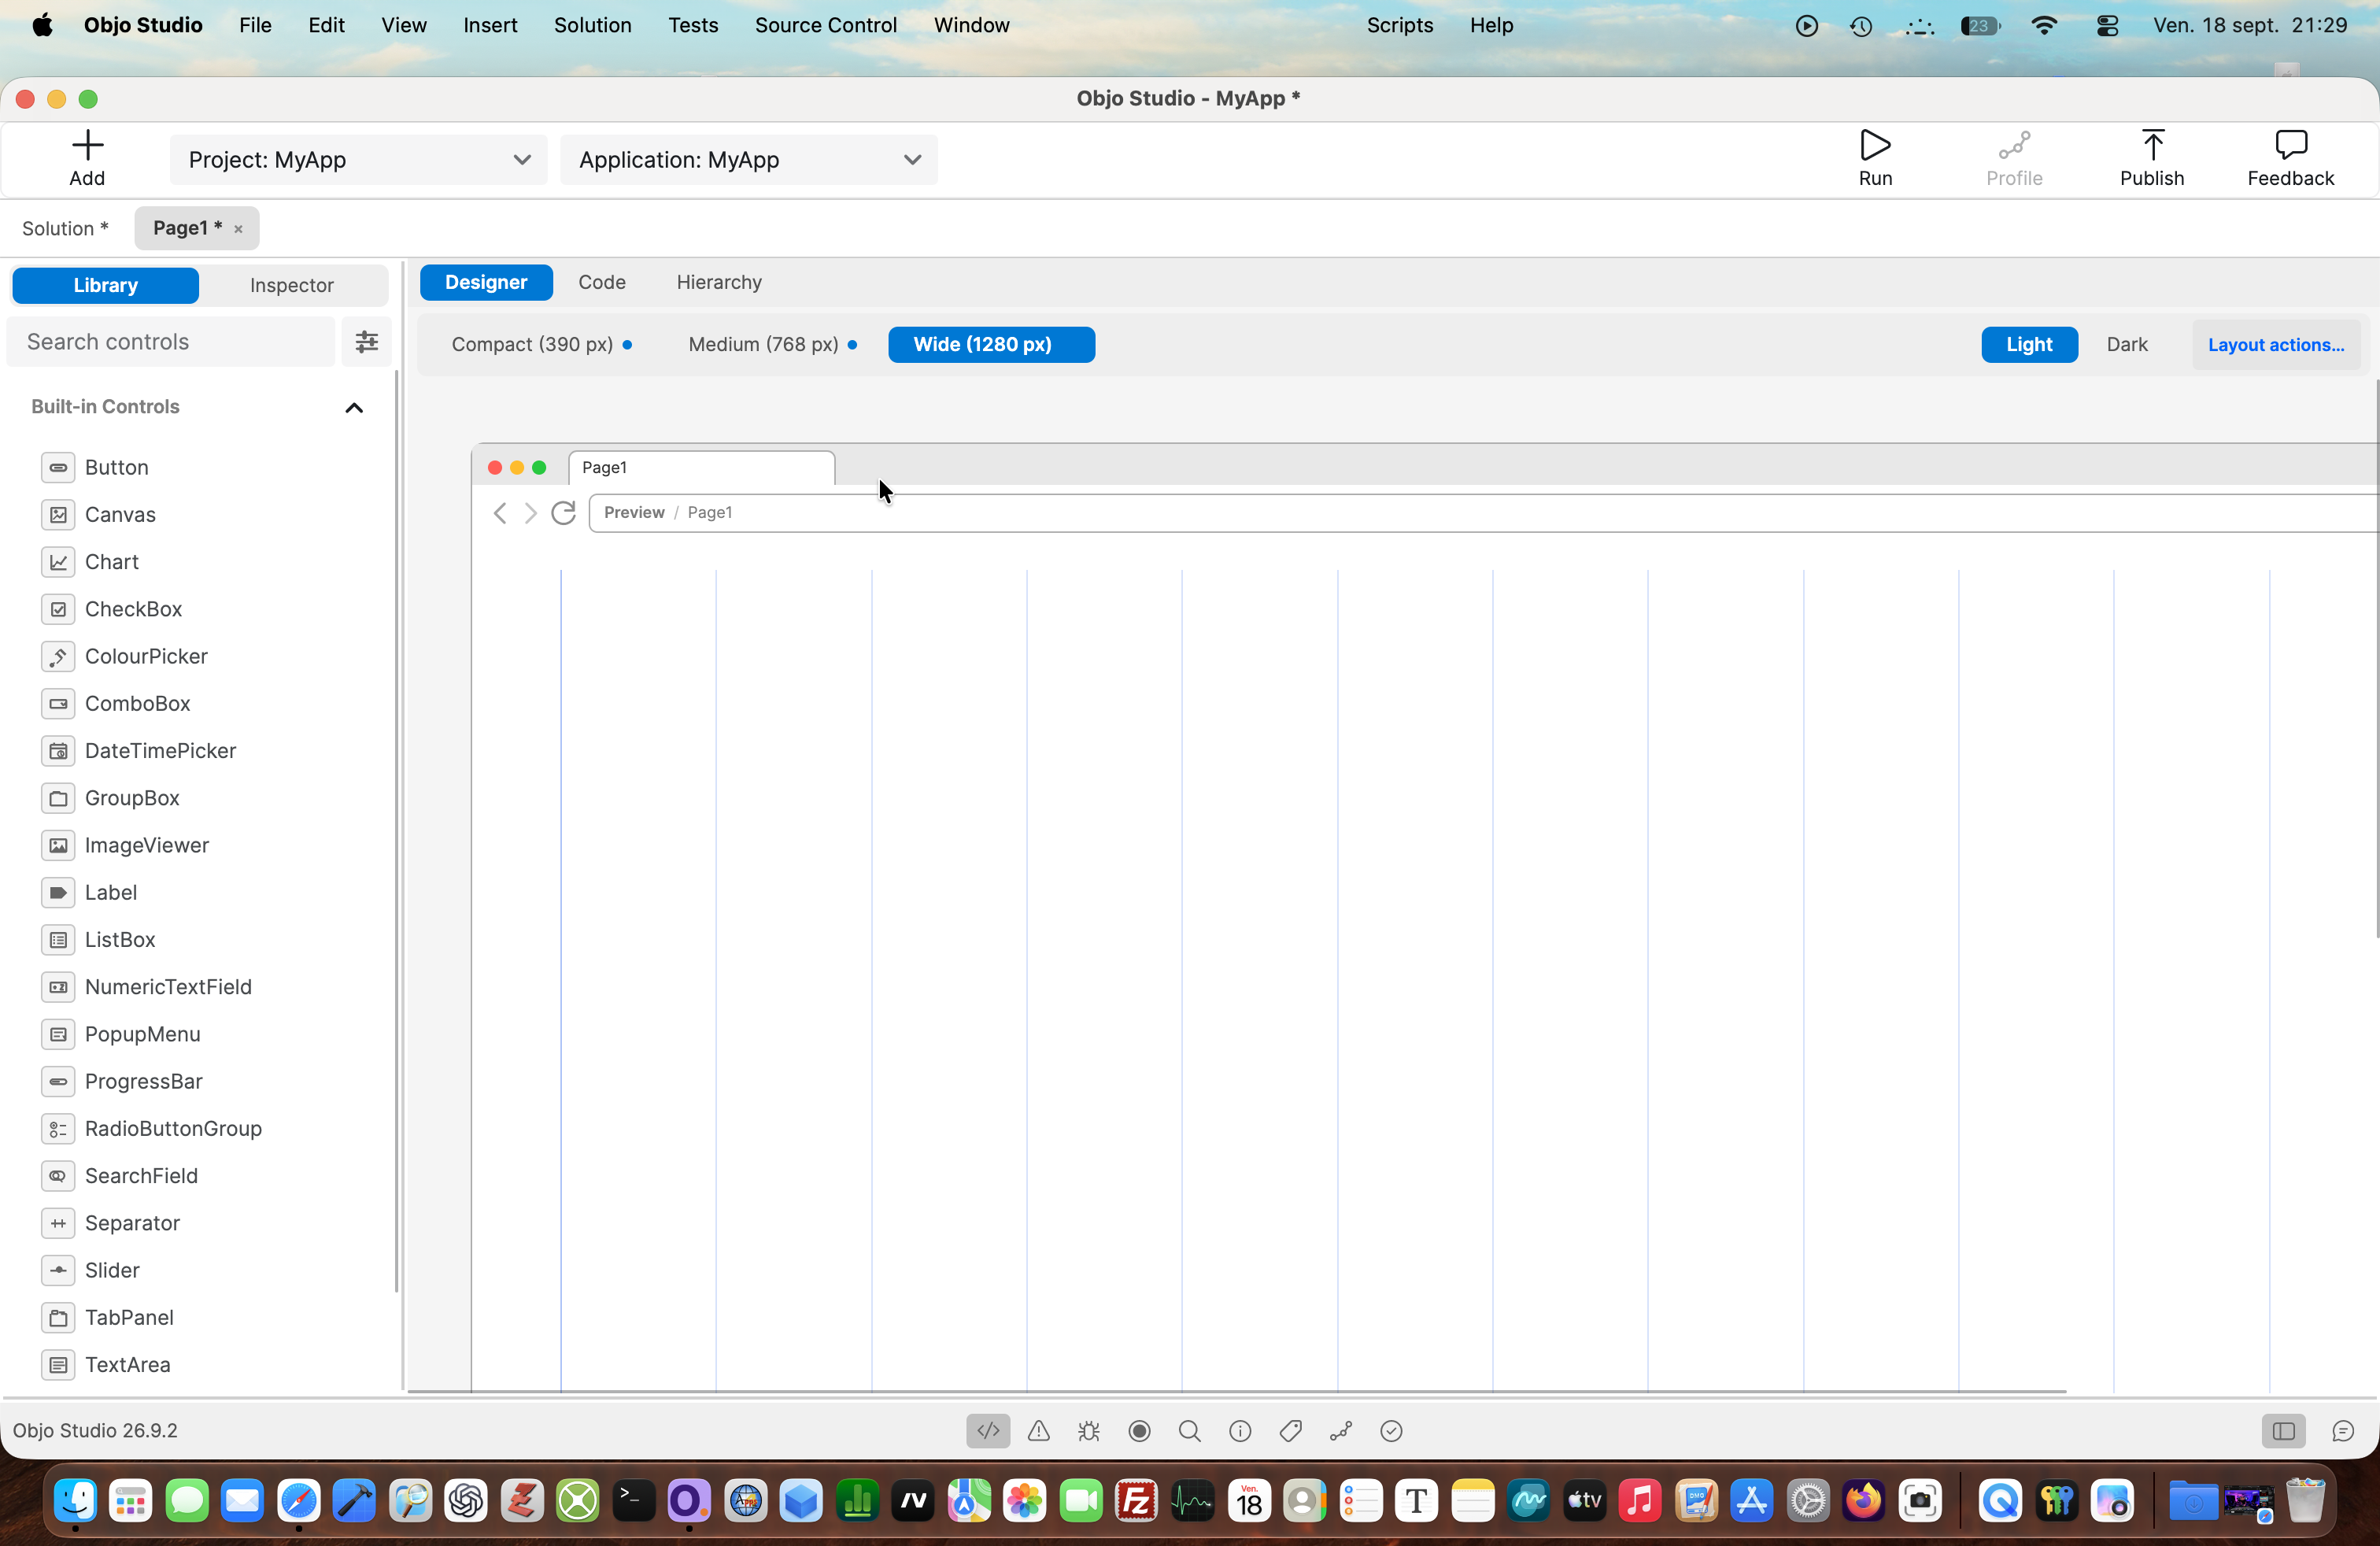Switch preview to Light theme

click(2029, 344)
